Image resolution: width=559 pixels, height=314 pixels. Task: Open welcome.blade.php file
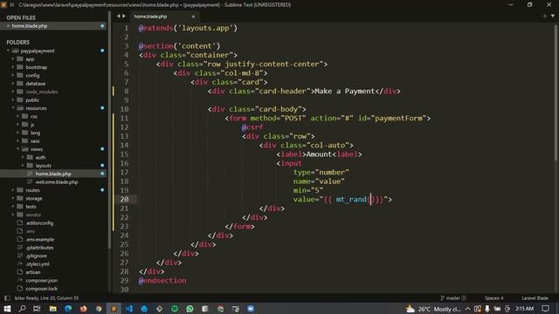click(57, 182)
